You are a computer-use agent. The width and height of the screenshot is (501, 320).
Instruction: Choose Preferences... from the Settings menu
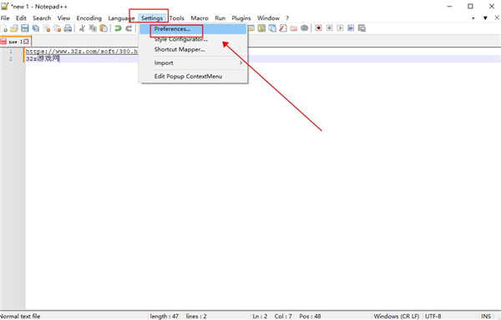193,29
